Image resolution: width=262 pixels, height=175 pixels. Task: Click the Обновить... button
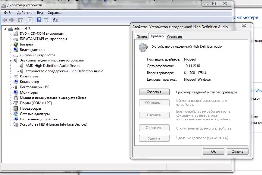pos(154,103)
